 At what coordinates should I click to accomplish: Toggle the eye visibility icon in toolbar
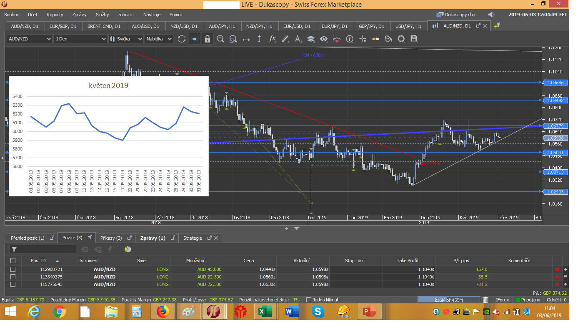coord(324,39)
